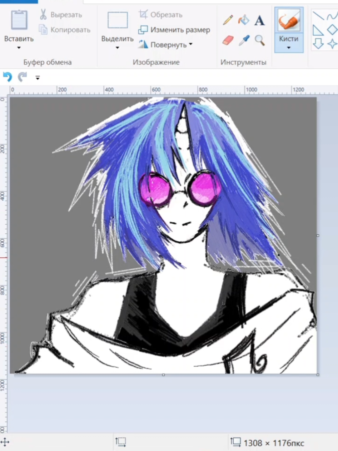This screenshot has width=338, height=451.
Task: Click the Изменить размер button
Action: 174,30
